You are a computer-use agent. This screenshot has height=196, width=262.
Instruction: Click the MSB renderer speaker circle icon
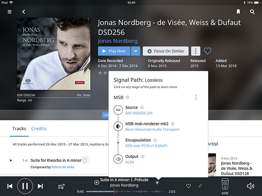tap(118, 126)
